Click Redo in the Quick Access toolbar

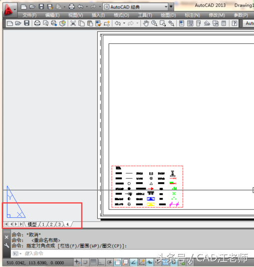[93, 7]
